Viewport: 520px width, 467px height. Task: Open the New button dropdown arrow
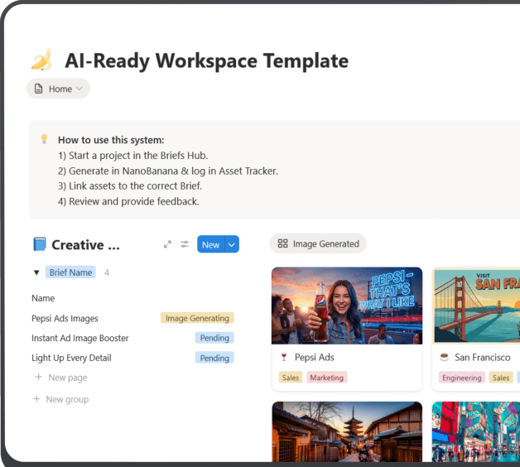232,244
